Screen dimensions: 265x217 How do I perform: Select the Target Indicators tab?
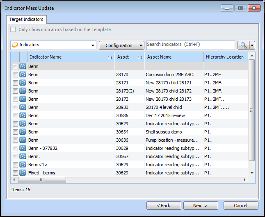click(27, 19)
